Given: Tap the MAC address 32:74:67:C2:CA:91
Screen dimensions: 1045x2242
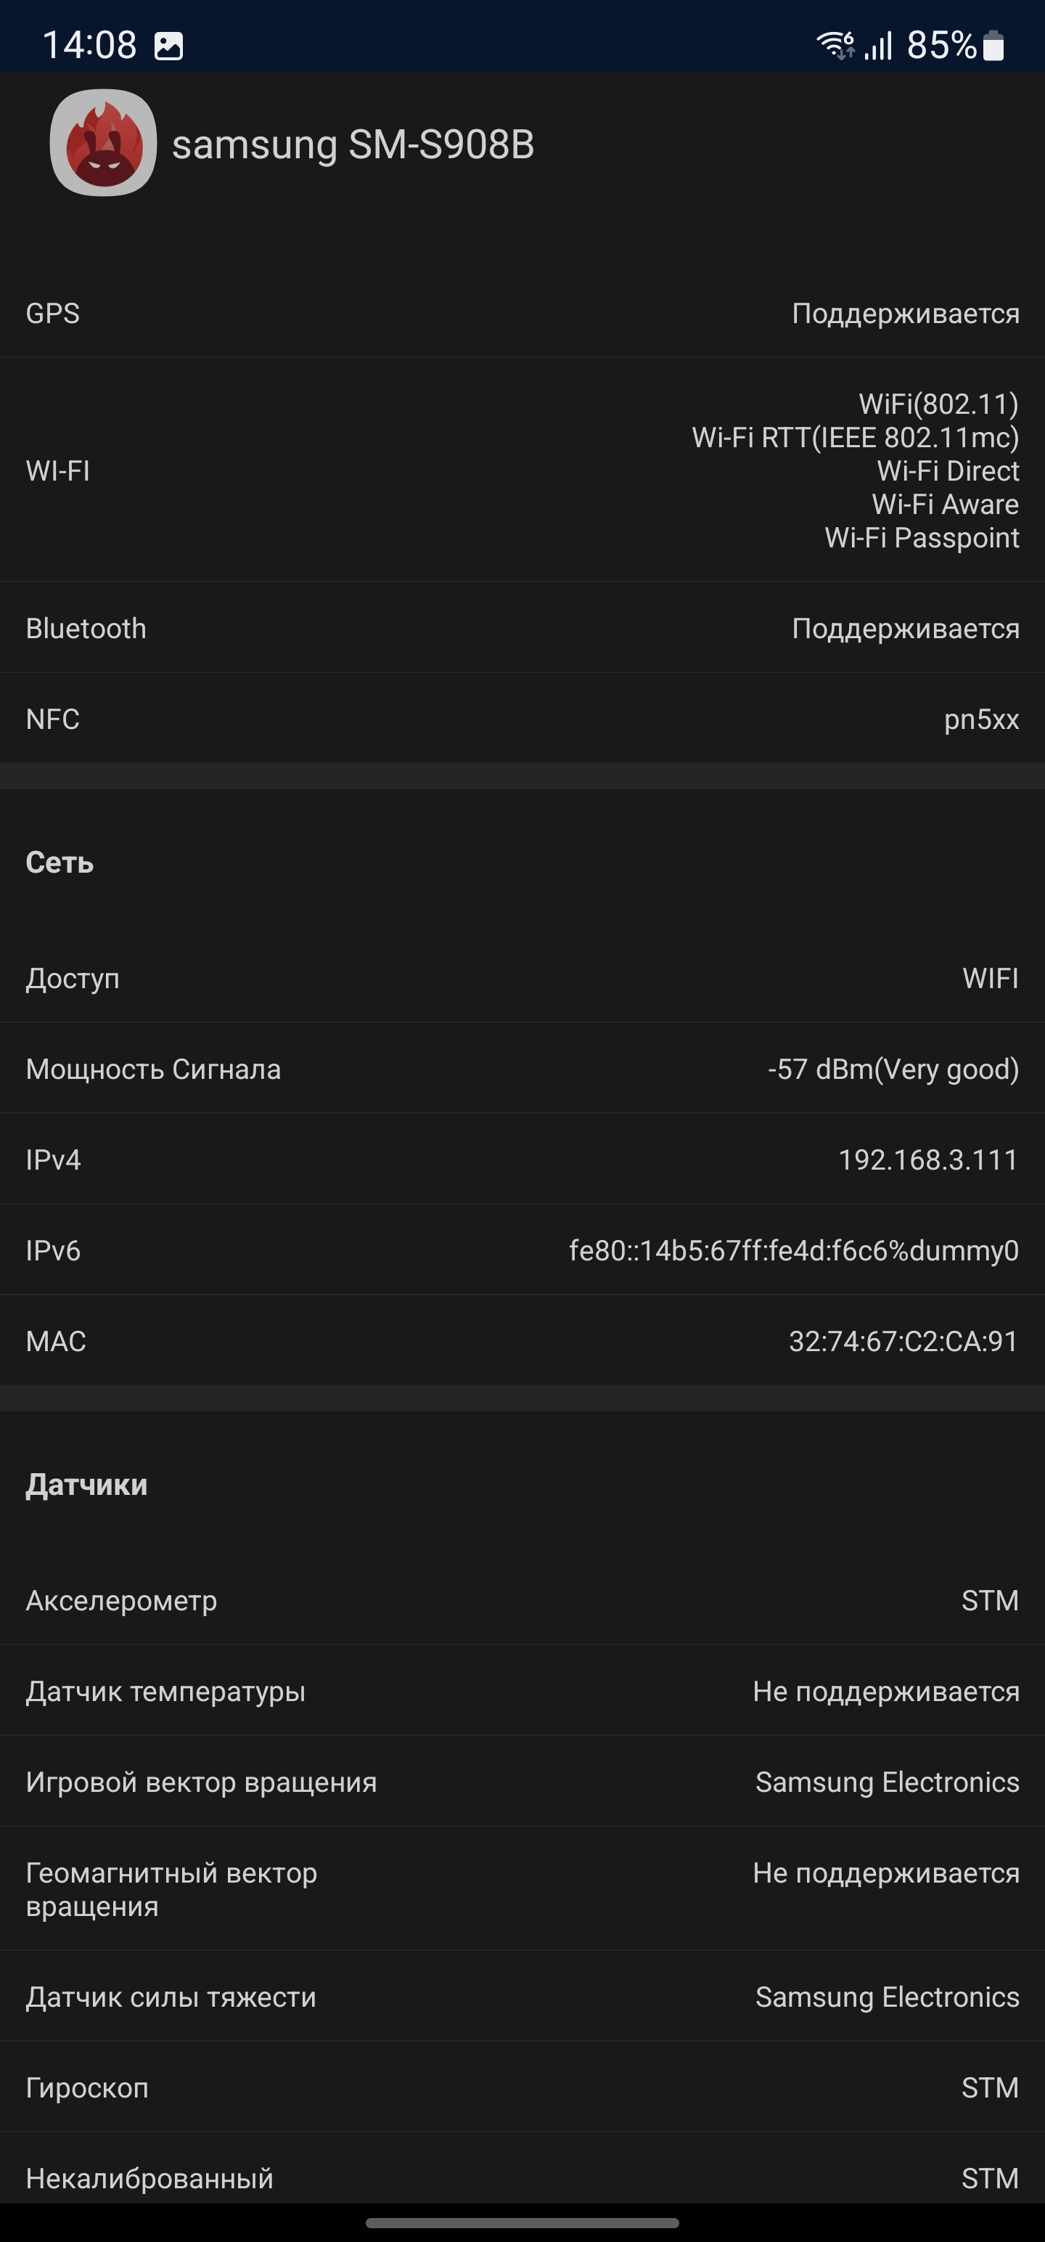Looking at the screenshot, I should [x=902, y=1341].
